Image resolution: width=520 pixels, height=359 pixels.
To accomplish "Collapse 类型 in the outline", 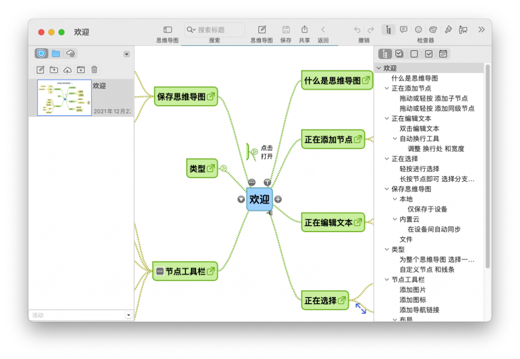I will pos(386,249).
